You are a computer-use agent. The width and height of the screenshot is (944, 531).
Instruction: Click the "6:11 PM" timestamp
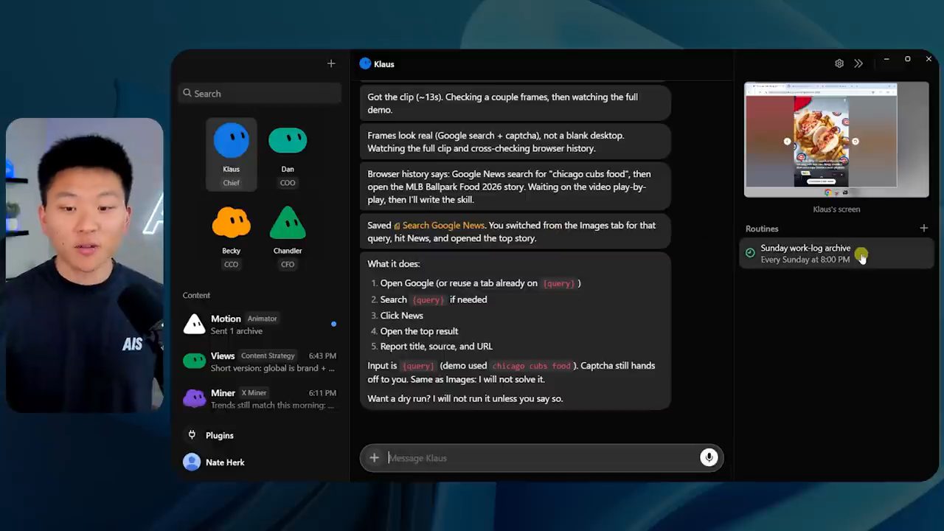coord(322,393)
